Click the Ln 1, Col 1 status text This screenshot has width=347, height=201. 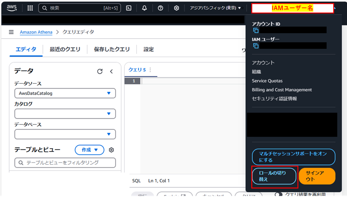(159, 181)
